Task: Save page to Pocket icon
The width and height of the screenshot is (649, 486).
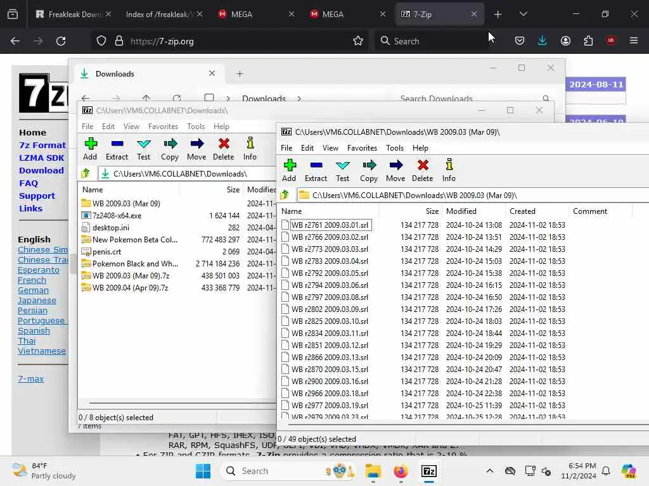Action: 520,40
